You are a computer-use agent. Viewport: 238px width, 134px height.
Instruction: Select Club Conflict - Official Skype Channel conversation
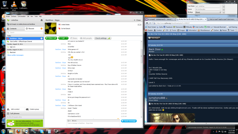coord(25,41)
